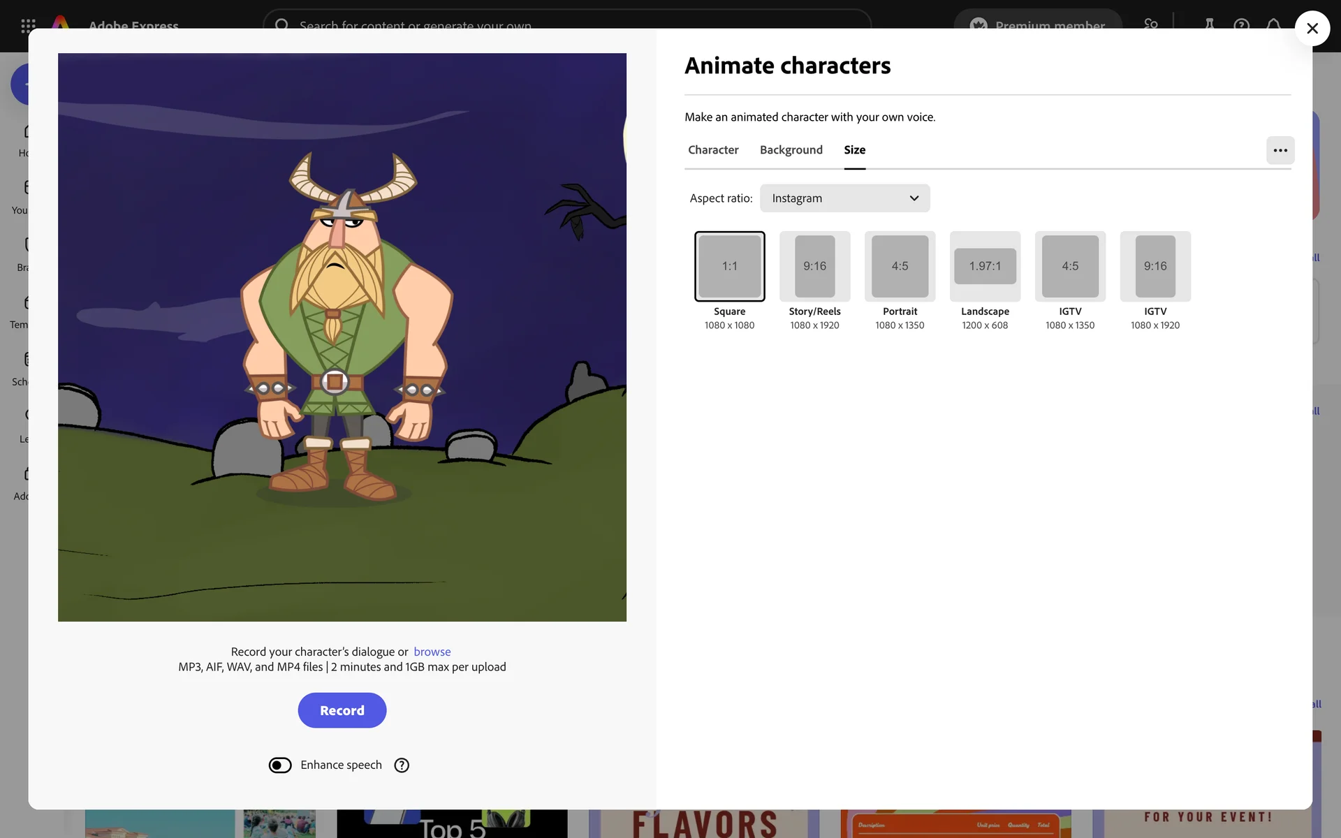The width and height of the screenshot is (1341, 838).
Task: Click the help question mark in header
Action: point(1241,24)
